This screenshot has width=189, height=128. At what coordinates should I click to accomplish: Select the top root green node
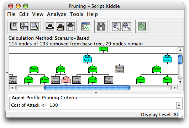click(103, 49)
